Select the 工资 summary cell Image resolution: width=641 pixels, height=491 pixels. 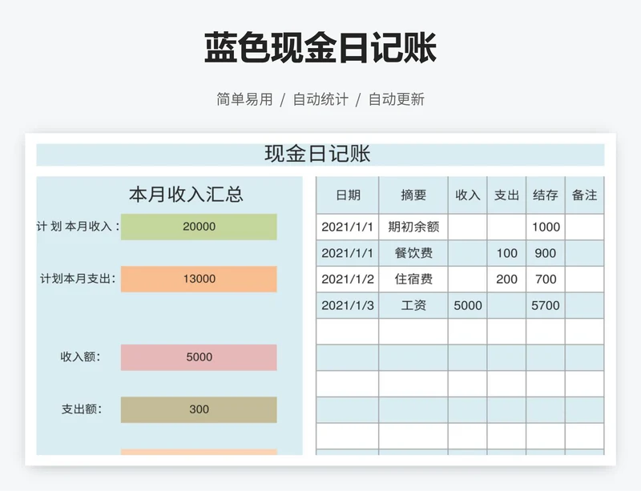click(413, 305)
